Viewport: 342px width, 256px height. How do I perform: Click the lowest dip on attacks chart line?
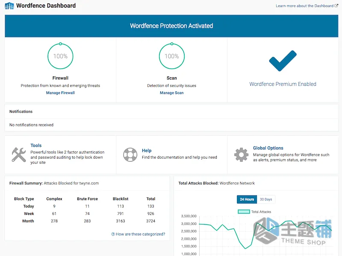pos(245,248)
